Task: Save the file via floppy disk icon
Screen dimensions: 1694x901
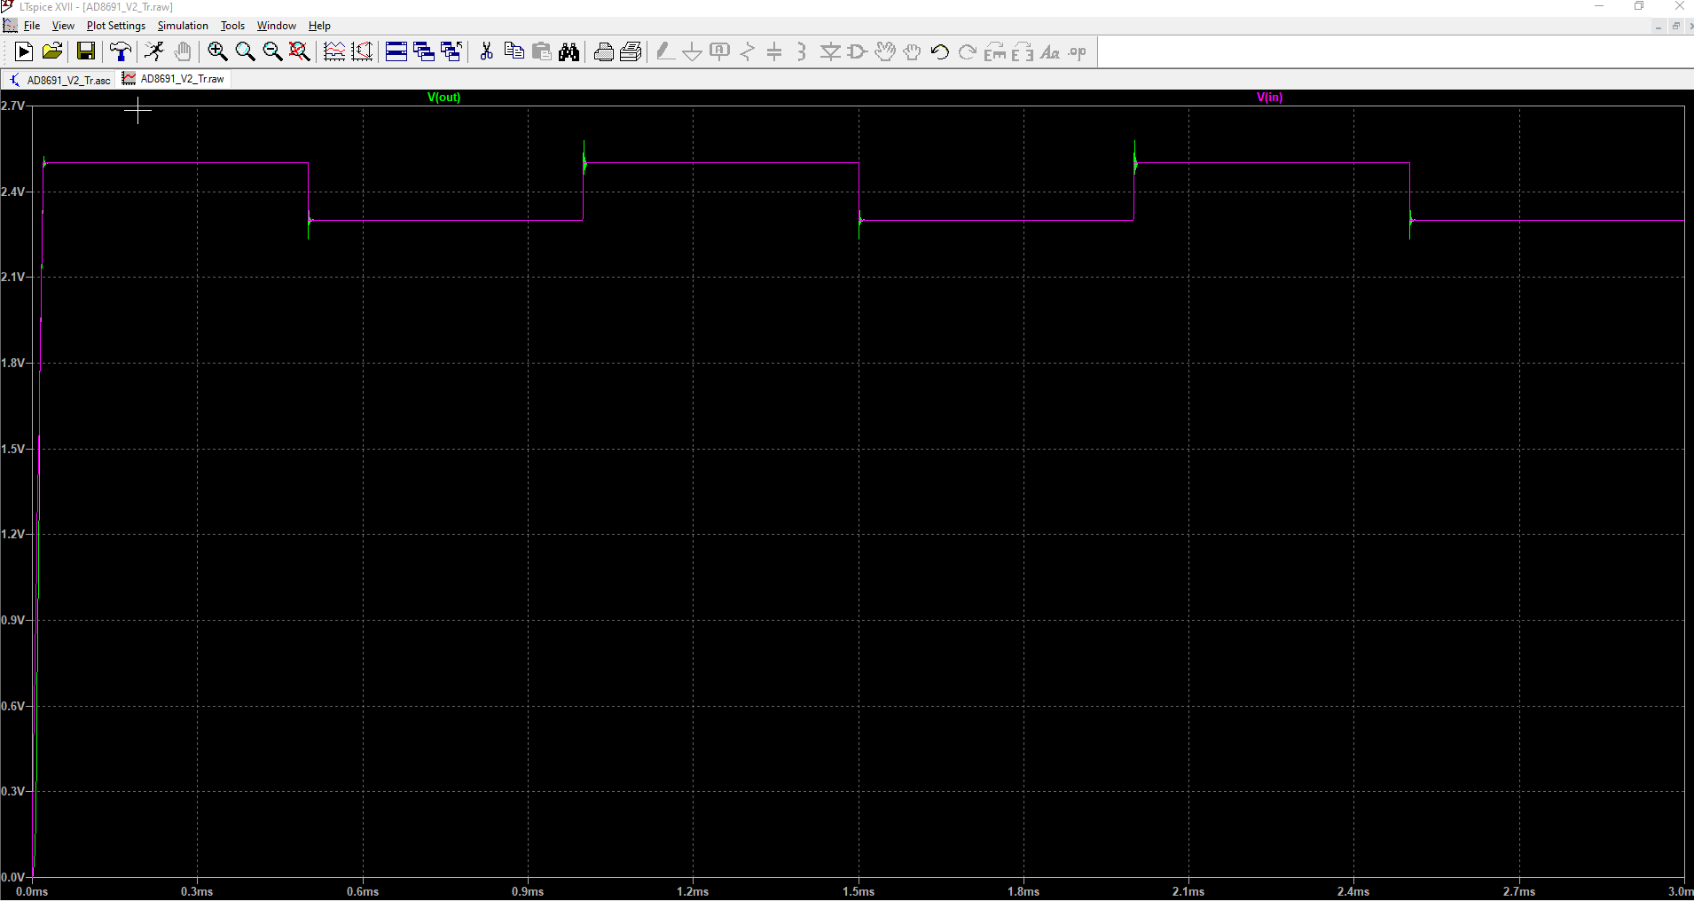Action: click(85, 51)
